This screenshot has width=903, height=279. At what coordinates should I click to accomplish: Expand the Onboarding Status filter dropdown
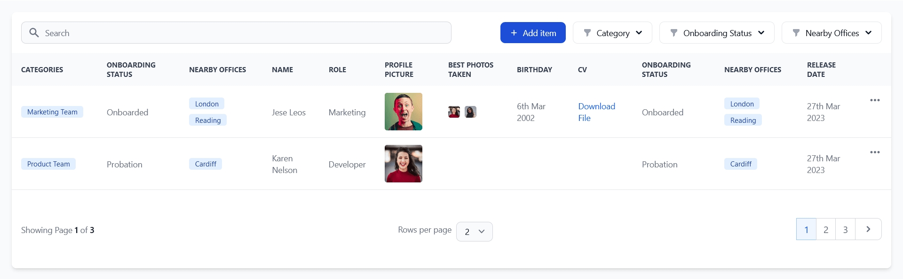coord(716,33)
